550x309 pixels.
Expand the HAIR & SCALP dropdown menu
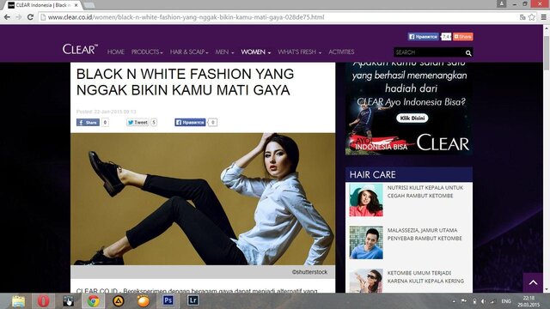(x=189, y=51)
